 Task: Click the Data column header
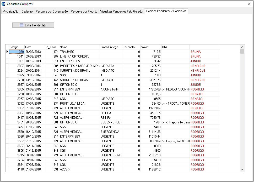click(34, 47)
